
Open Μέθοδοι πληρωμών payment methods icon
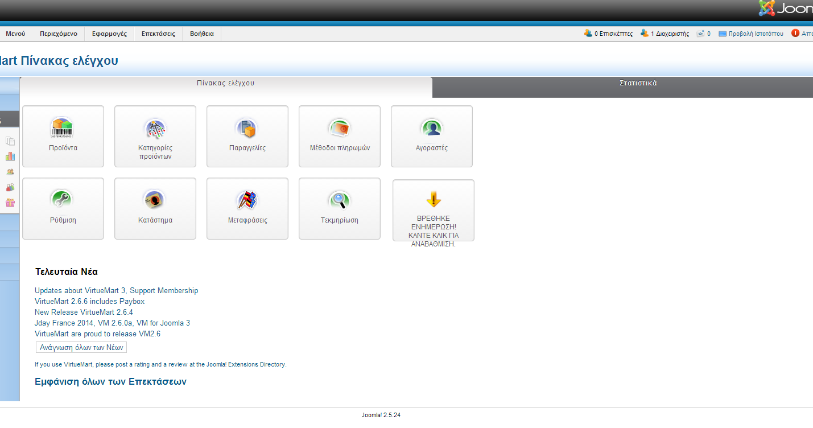point(340,128)
